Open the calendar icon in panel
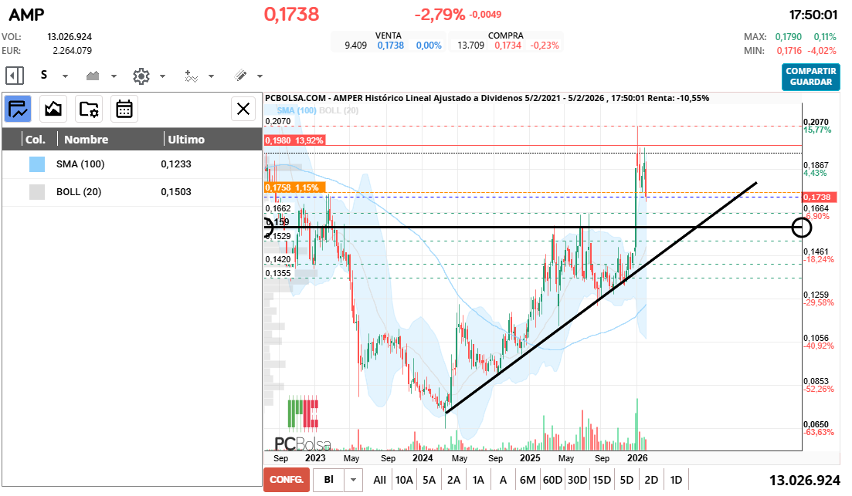852x496 pixels. 124,109
